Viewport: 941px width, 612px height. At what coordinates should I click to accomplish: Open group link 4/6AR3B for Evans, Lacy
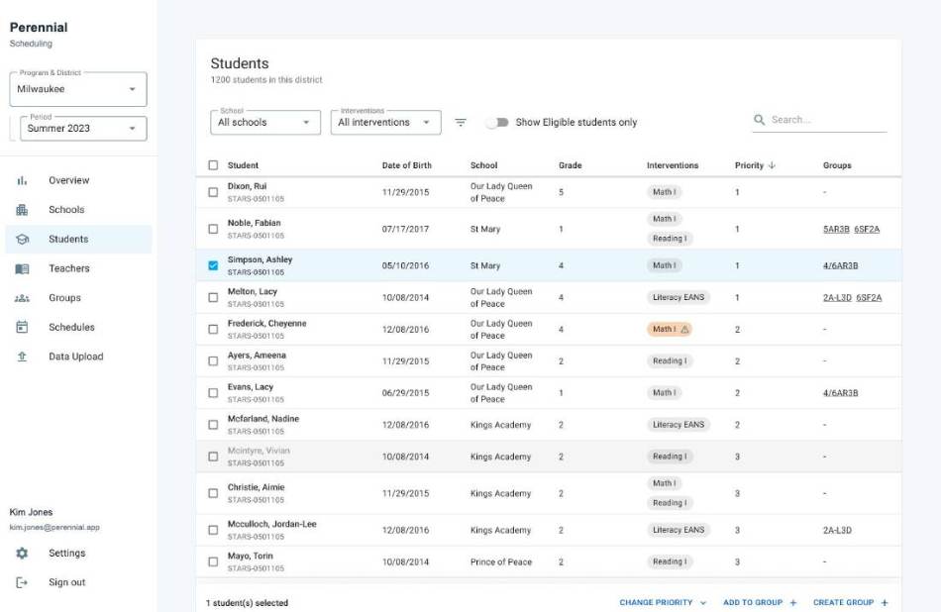(x=840, y=393)
